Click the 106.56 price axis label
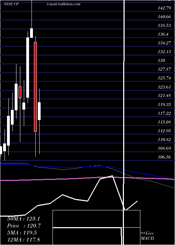Viewport: 175px width, 245px height. click(x=164, y=157)
